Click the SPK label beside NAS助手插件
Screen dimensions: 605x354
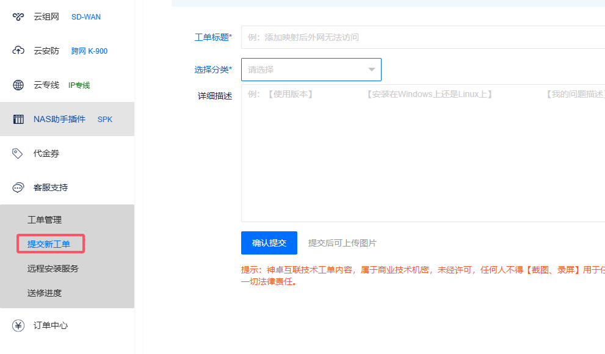(105, 120)
